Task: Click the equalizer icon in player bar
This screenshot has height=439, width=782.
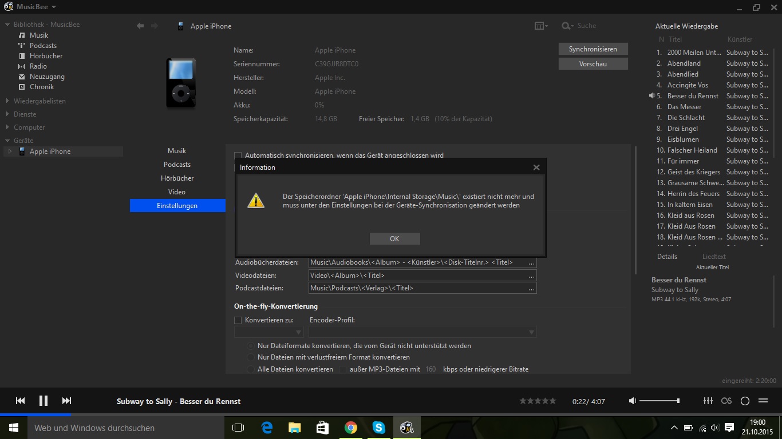Action: point(708,401)
